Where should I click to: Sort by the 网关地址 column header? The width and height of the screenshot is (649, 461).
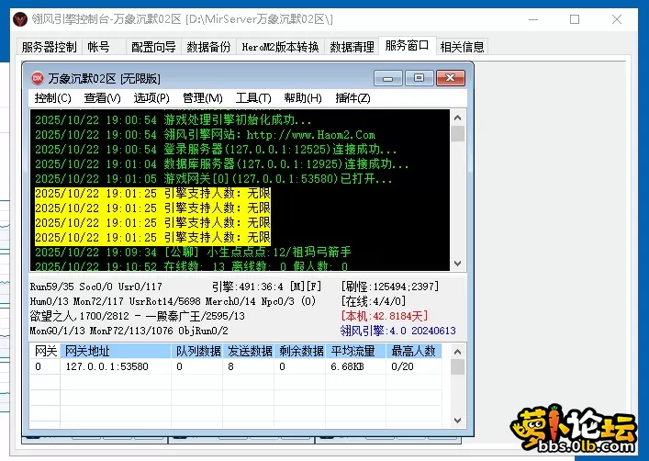pyautogui.click(x=116, y=351)
